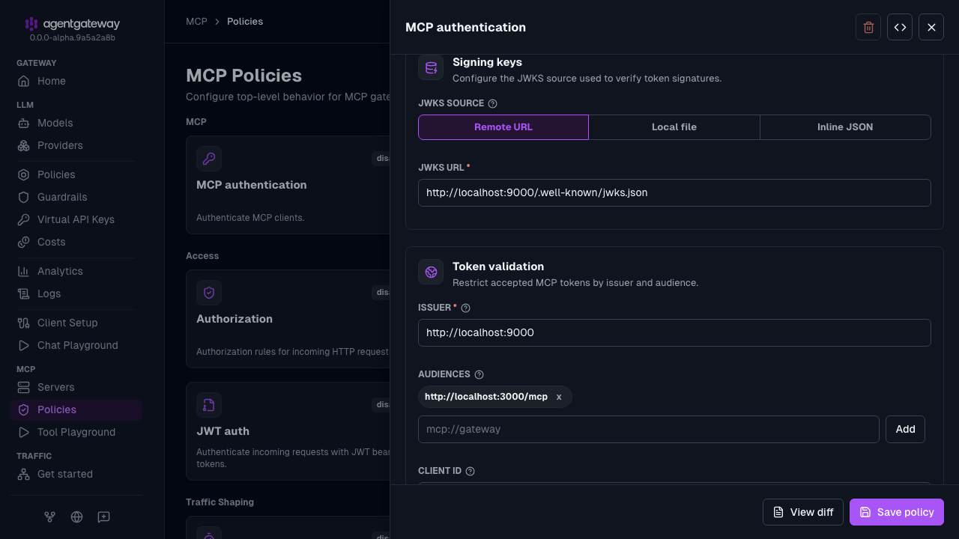Select Inline JSON as JWKS source

(x=845, y=127)
